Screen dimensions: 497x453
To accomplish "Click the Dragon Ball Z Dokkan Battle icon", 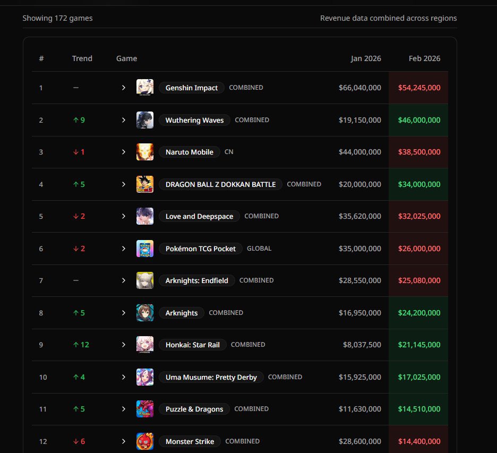I will tap(145, 184).
